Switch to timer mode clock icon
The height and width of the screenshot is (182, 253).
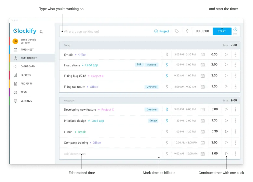point(235,29)
